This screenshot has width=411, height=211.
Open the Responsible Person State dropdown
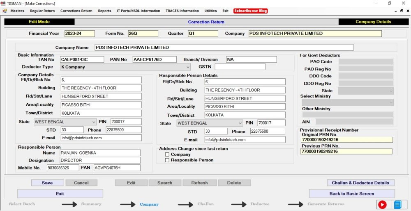(x=240, y=123)
